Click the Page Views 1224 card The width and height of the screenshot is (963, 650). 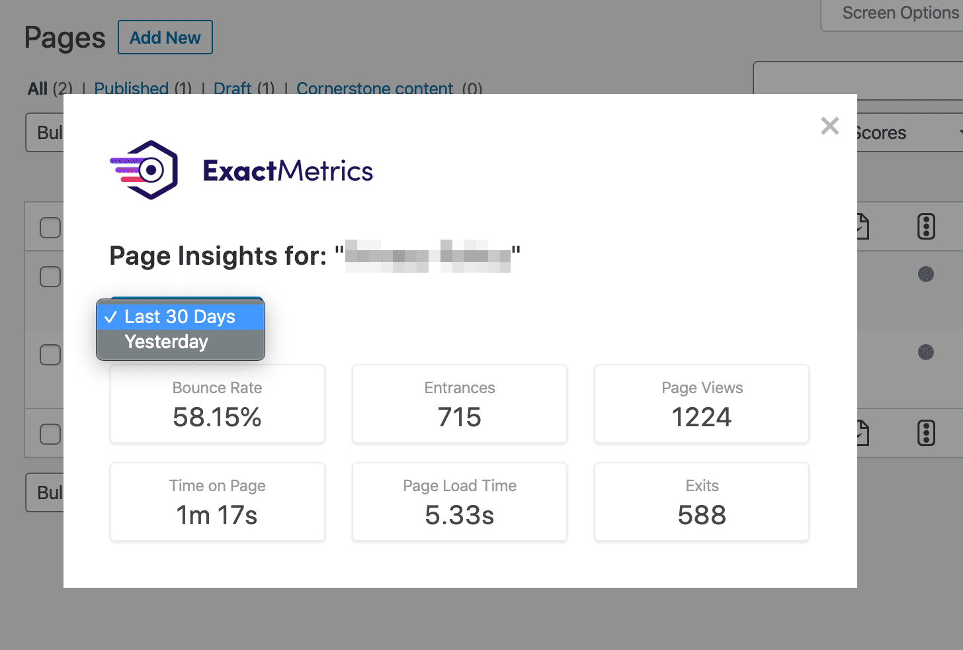[702, 404]
